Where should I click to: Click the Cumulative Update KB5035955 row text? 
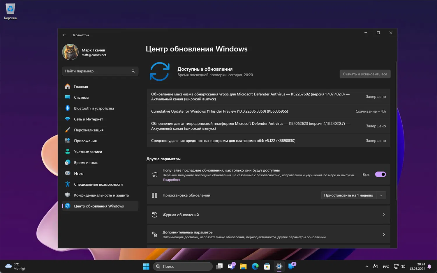pyautogui.click(x=220, y=111)
